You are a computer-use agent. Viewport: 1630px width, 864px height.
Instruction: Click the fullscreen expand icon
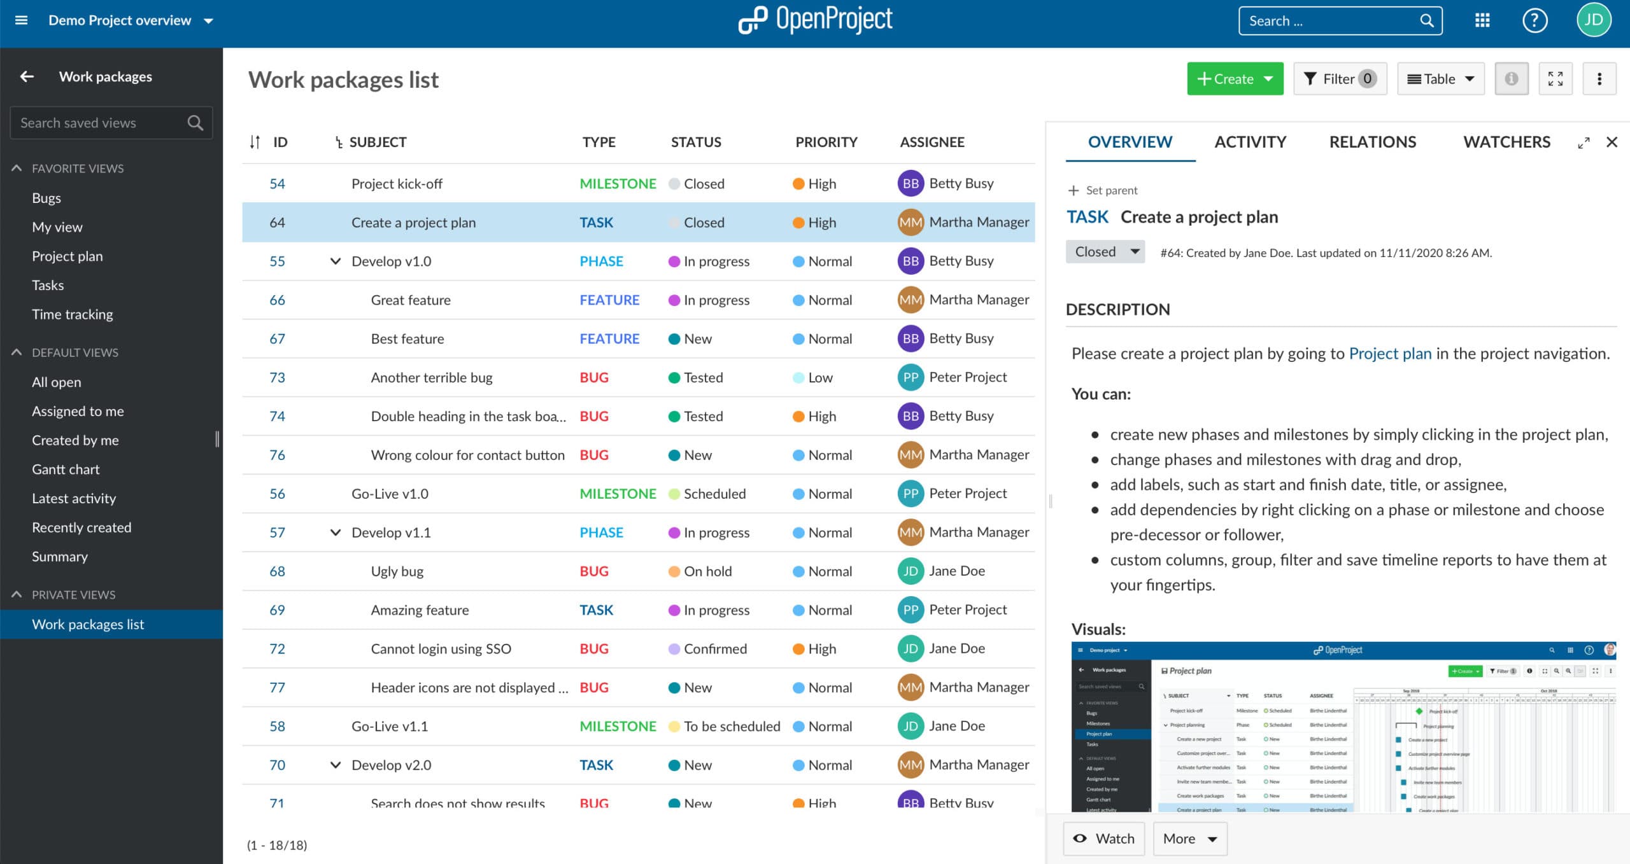tap(1557, 79)
